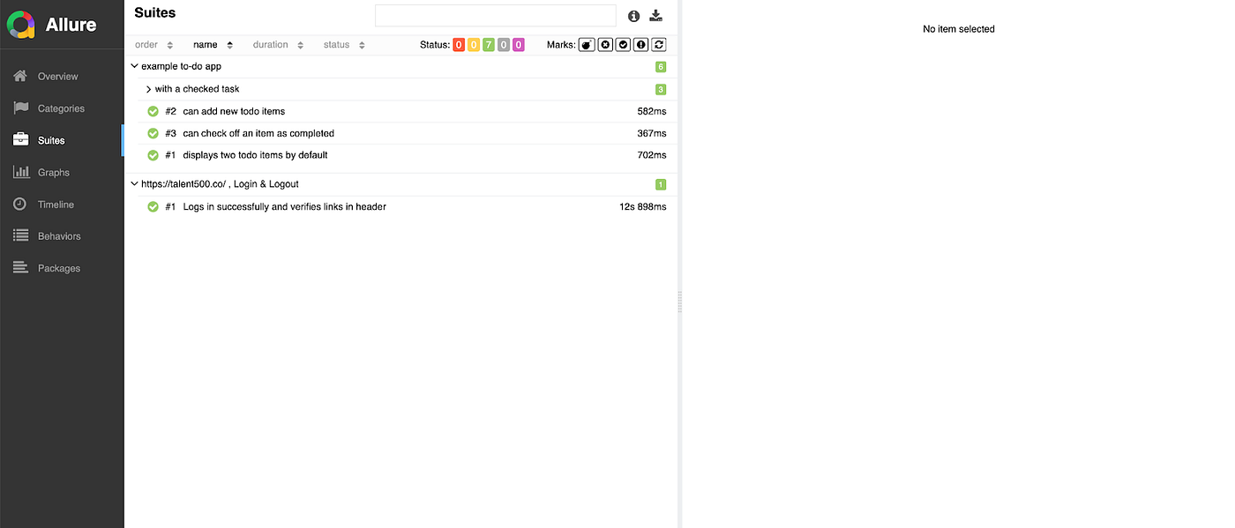Click the 367ms duration value
The image size is (1235, 528).
pos(652,134)
